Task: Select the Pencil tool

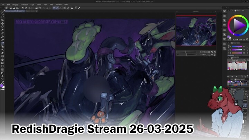Action: click(x=2, y=40)
